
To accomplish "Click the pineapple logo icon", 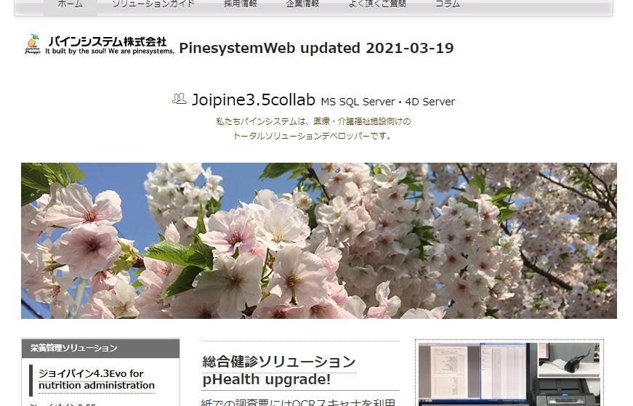I will (x=33, y=44).
